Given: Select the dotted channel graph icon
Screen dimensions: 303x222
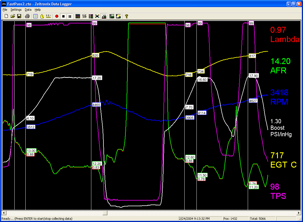Looking at the screenshot, I should coord(91,16).
